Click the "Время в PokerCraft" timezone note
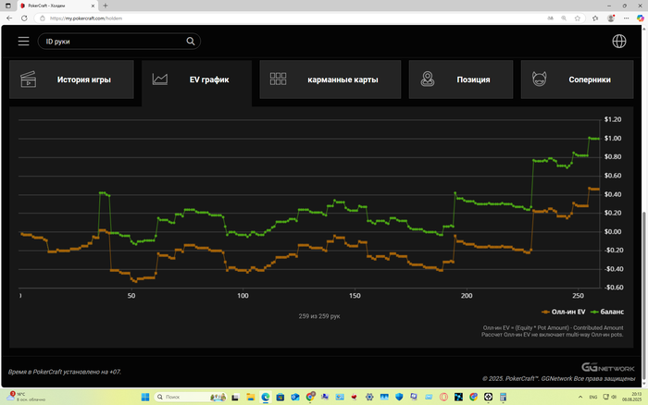648x405 pixels. pyautogui.click(x=65, y=372)
